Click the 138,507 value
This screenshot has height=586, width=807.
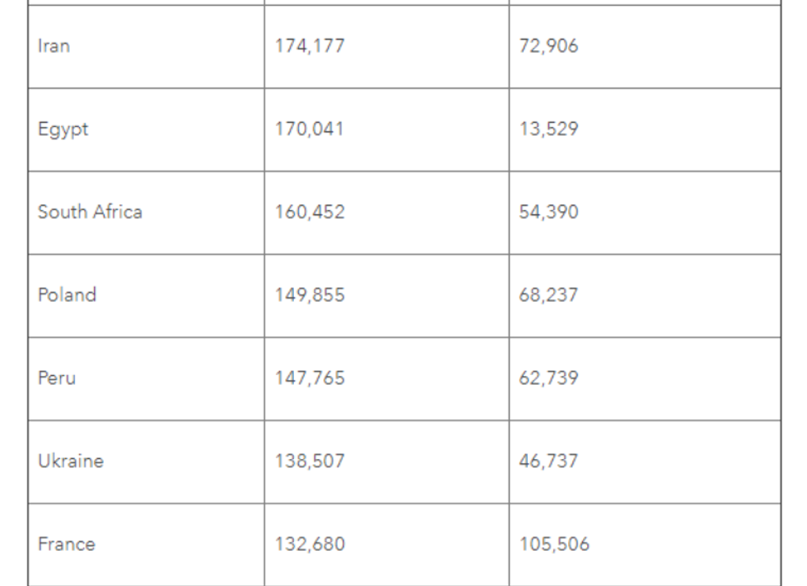[310, 462]
